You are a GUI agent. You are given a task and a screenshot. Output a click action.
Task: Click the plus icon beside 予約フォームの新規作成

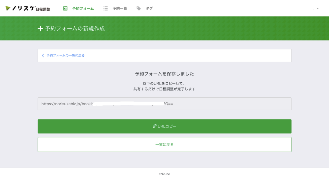(x=40, y=28)
